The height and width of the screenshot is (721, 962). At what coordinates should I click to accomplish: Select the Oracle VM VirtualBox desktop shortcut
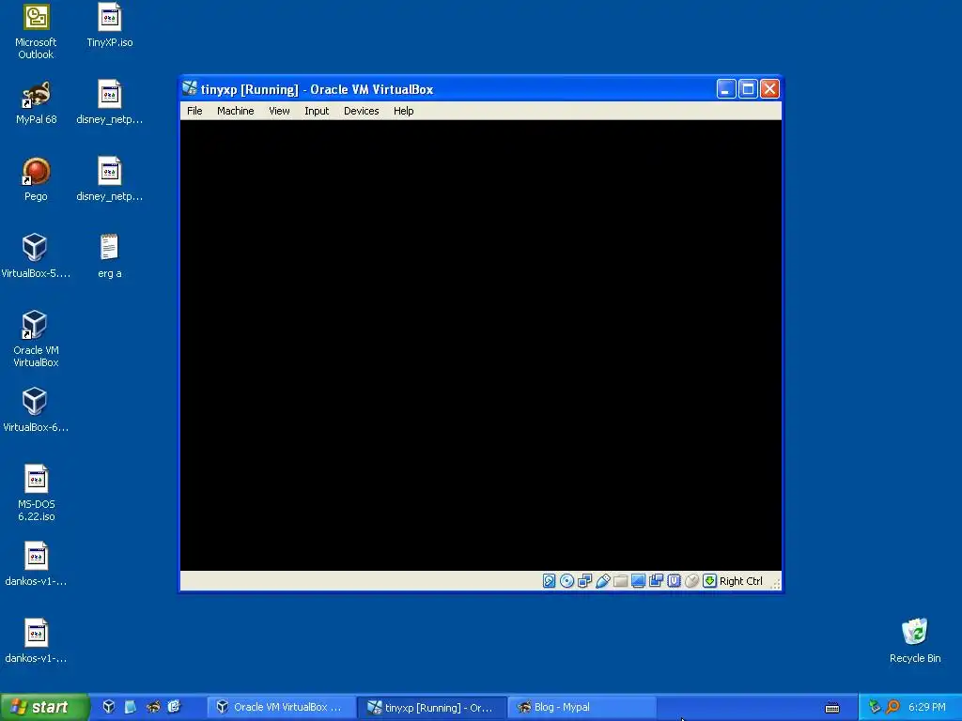(36, 339)
